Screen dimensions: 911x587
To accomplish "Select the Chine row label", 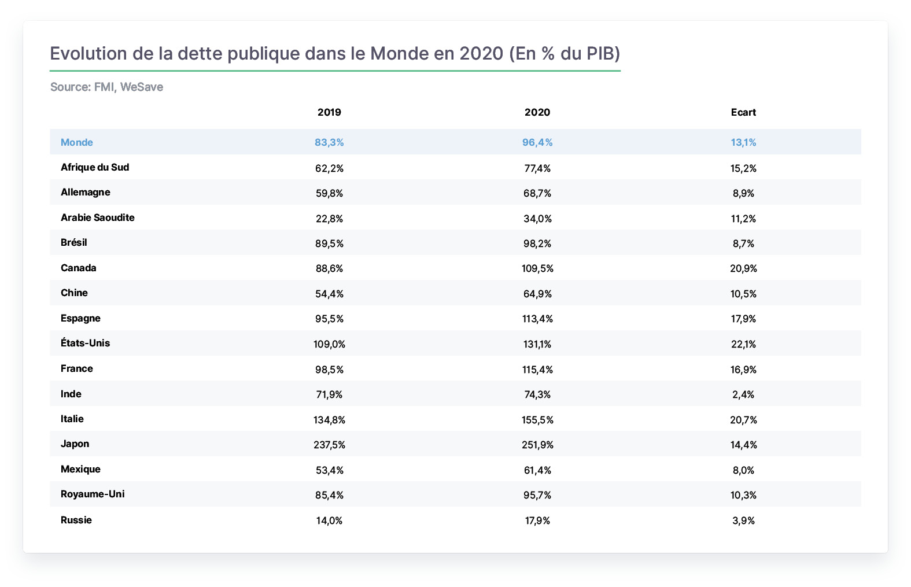I will click(74, 293).
